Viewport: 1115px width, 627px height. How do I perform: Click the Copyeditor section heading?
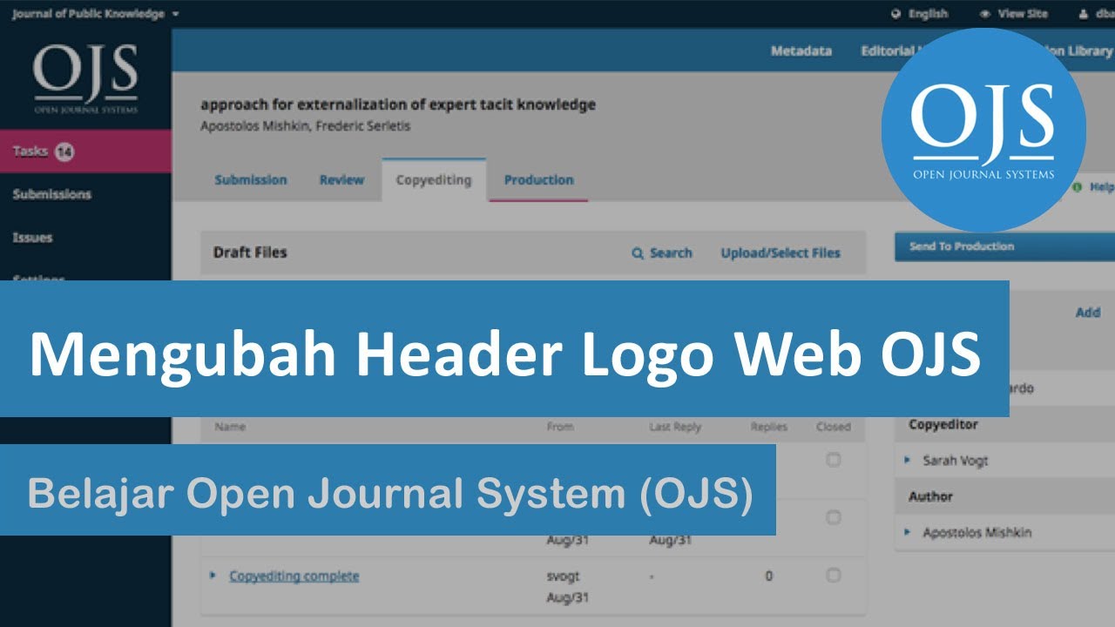(x=943, y=425)
